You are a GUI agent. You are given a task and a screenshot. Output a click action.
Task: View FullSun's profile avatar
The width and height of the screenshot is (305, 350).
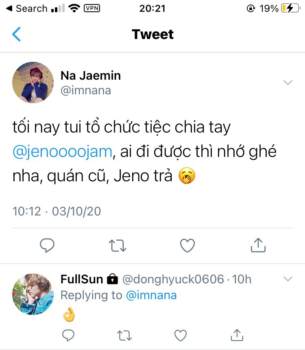tap(33, 294)
